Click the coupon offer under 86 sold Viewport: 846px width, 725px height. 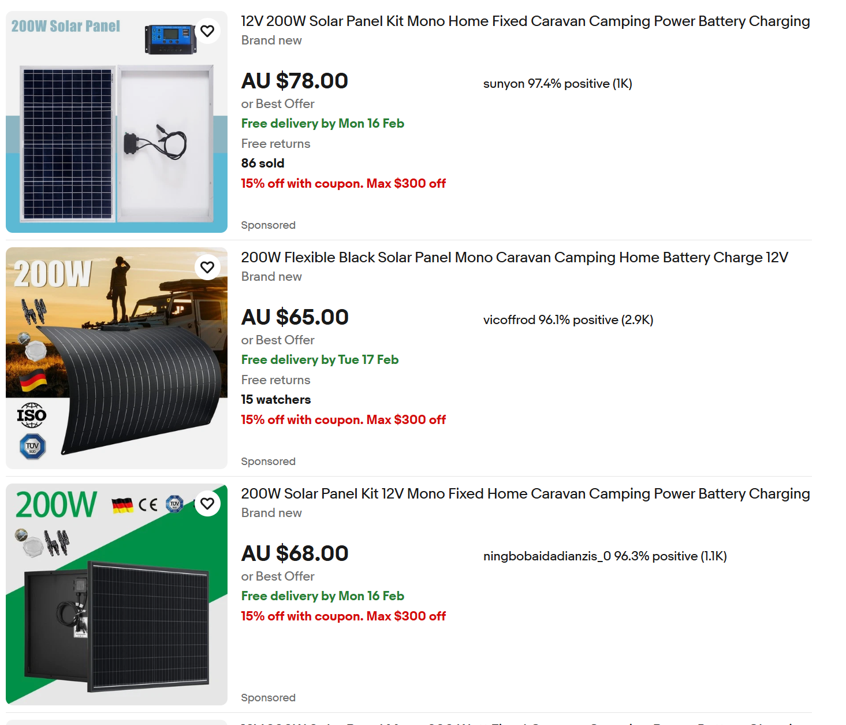coord(343,184)
